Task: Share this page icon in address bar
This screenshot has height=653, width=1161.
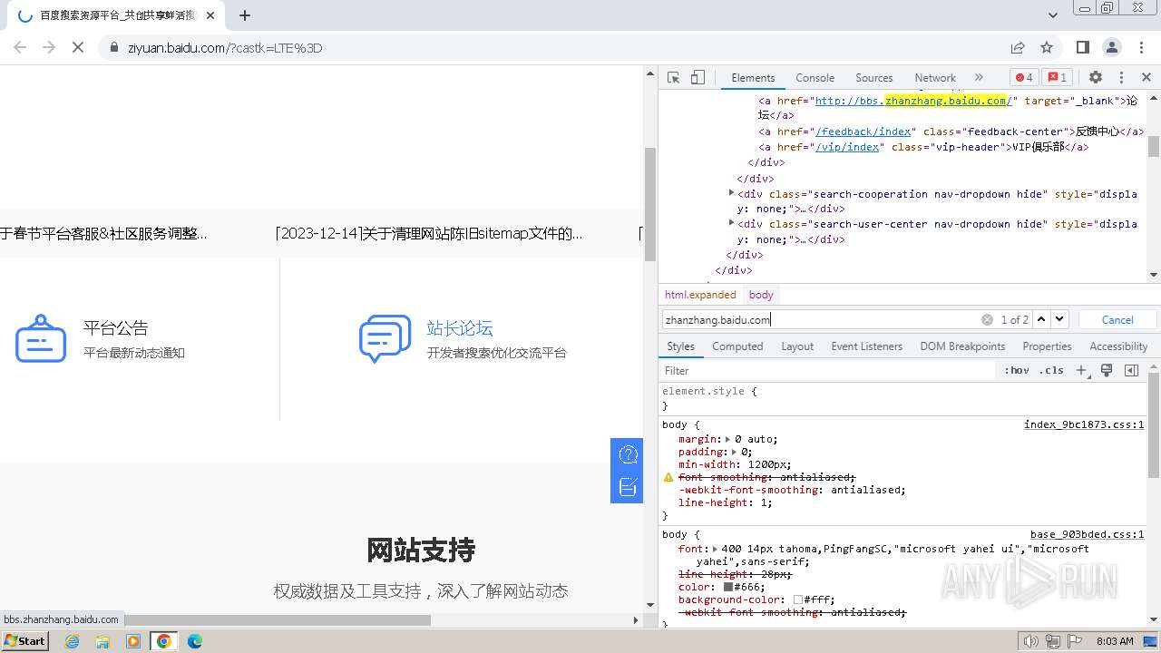Action: coord(1018,47)
